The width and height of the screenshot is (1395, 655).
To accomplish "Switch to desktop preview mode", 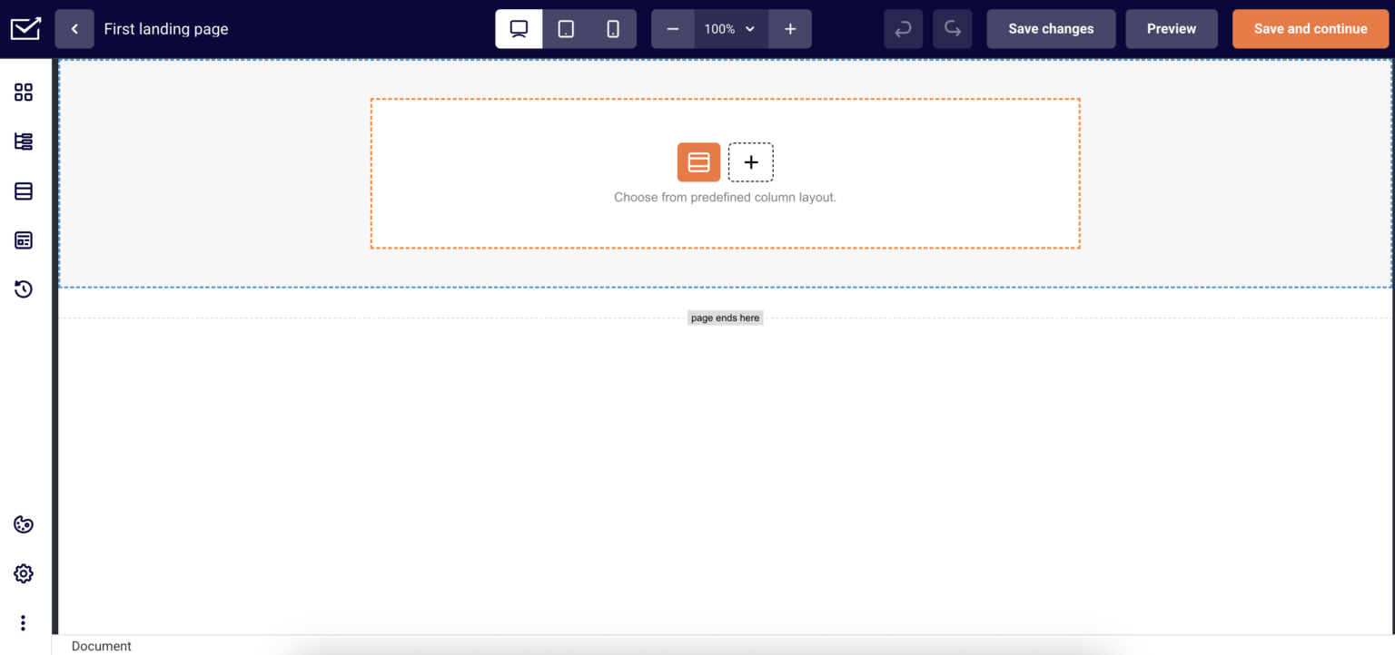I will tap(518, 28).
